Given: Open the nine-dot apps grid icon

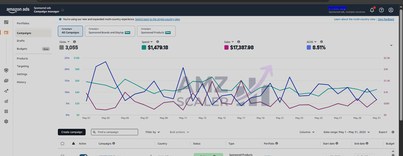Looking at the screenshot, I should coord(6,111).
